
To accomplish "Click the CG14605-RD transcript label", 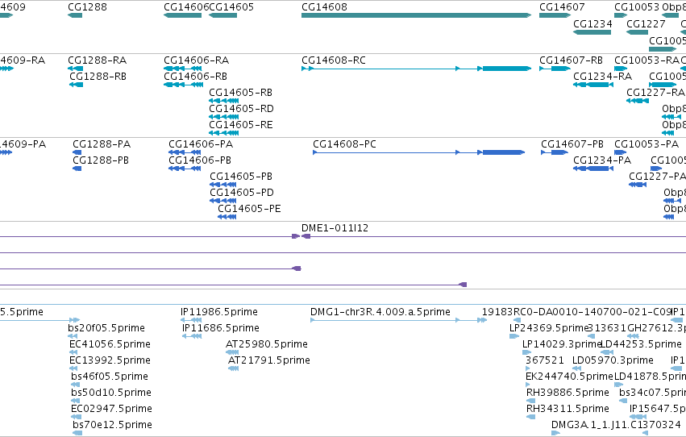I will coord(241,109).
